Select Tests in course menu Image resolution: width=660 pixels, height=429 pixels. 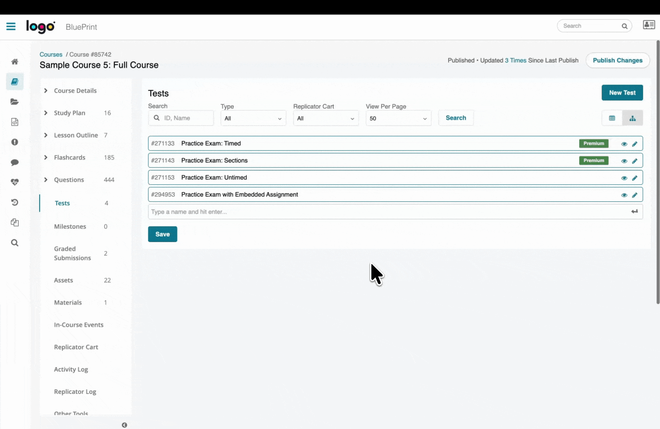62,203
